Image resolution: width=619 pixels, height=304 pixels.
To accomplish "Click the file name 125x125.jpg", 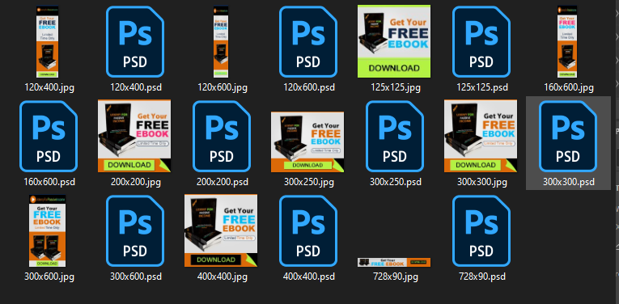I will [x=395, y=87].
